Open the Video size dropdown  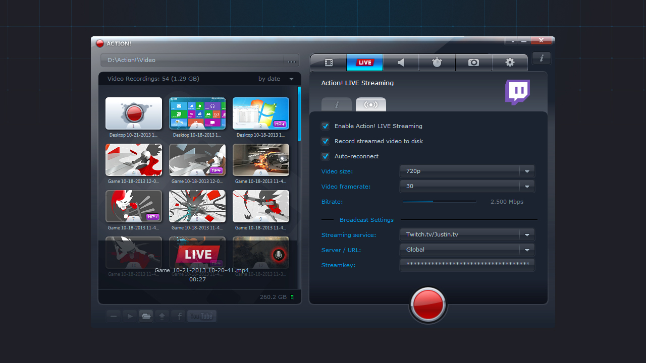(x=526, y=171)
